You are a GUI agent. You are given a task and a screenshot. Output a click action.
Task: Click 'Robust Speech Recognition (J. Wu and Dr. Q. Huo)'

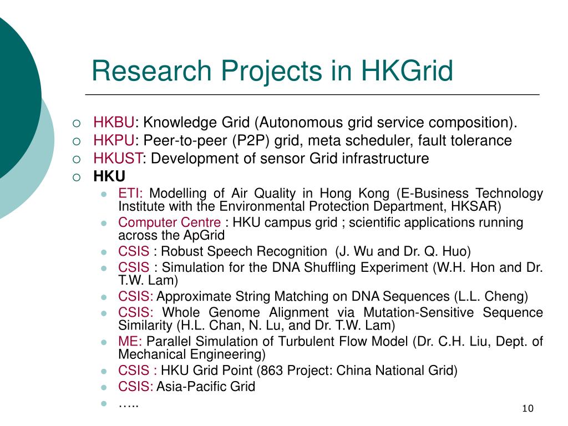click(x=316, y=251)
